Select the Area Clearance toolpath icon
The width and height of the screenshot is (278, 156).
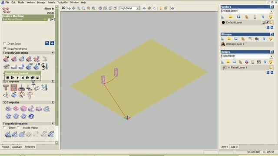[14, 88]
